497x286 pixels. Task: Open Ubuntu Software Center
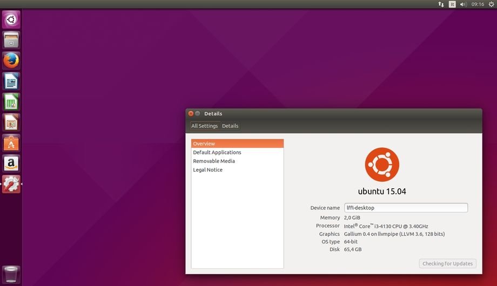click(x=11, y=143)
